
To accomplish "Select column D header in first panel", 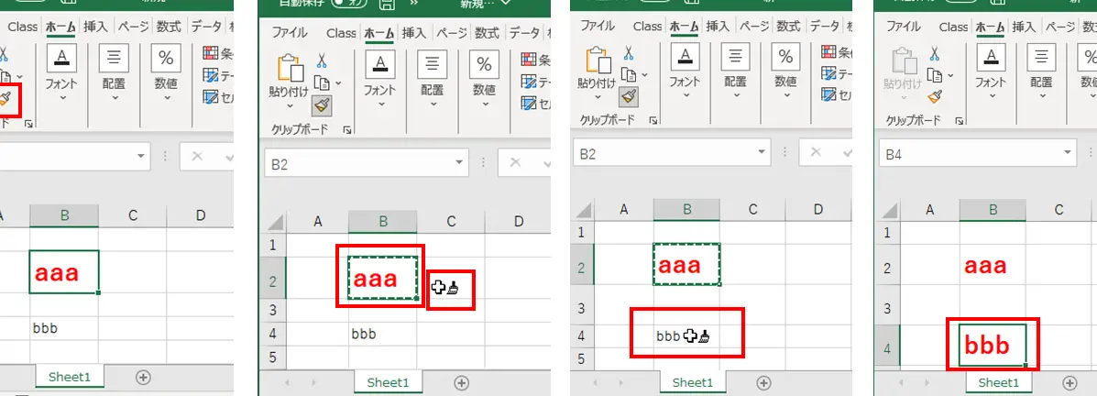I will click(200, 216).
